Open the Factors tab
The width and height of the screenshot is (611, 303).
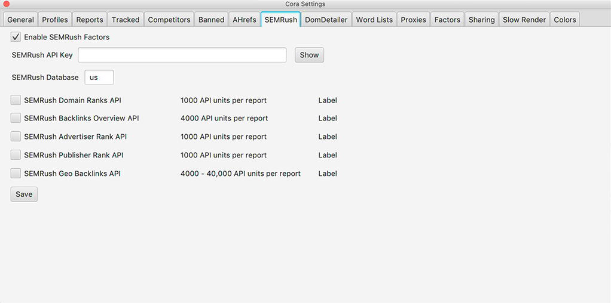point(447,20)
